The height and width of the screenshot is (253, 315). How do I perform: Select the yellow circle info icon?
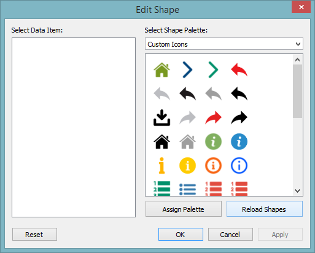point(187,166)
